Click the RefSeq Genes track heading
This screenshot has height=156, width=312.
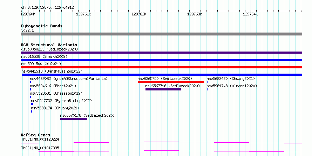pyautogui.click(x=36, y=135)
